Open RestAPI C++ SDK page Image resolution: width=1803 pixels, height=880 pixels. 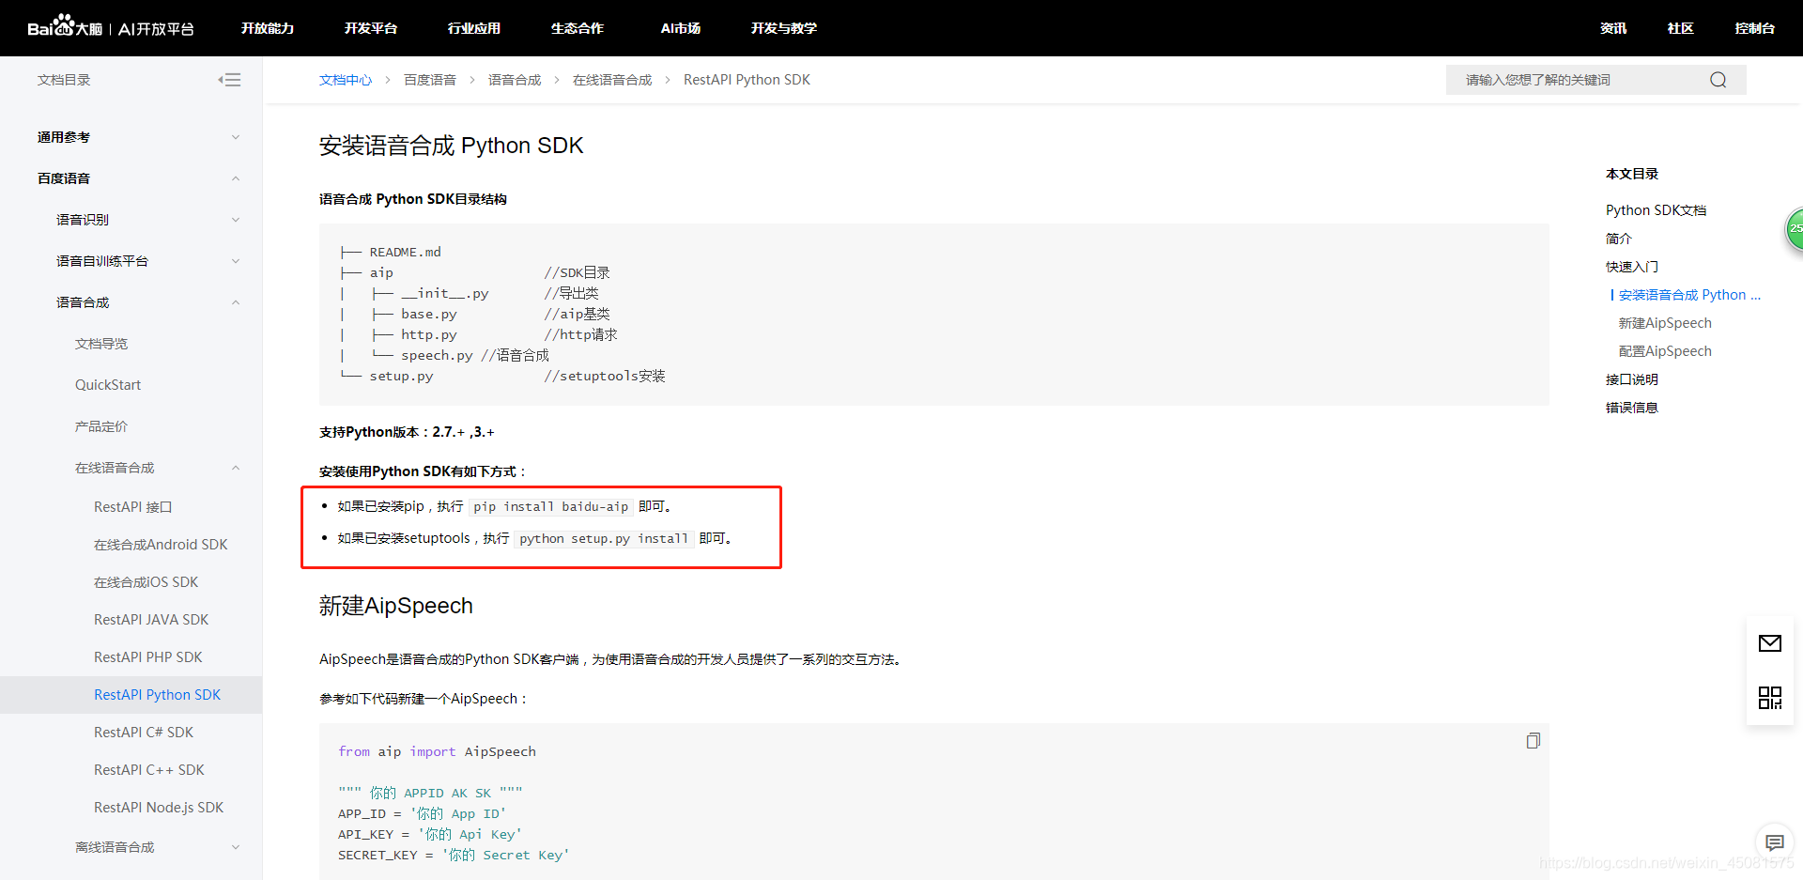point(149,770)
